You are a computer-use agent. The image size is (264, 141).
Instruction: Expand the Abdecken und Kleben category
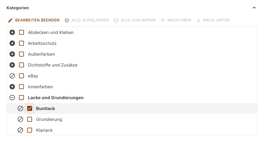[12, 32]
